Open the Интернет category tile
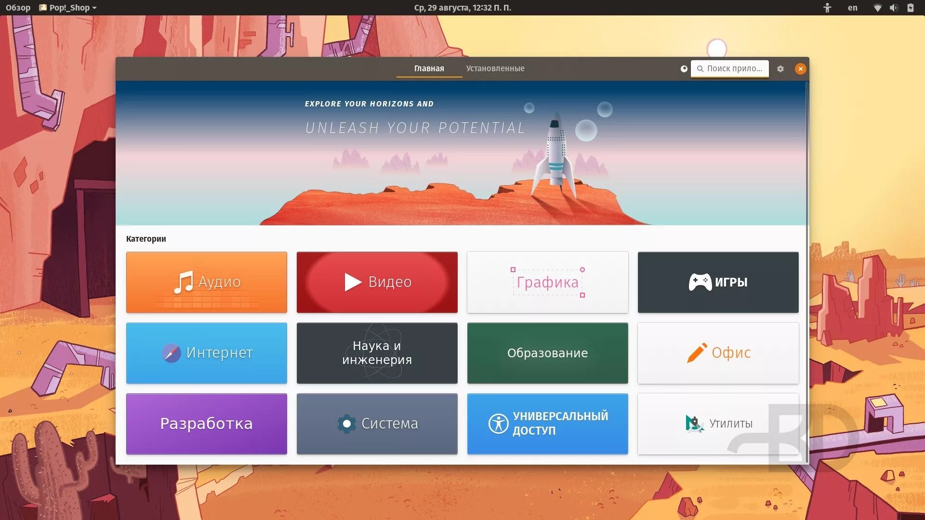The height and width of the screenshot is (520, 925). (206, 353)
